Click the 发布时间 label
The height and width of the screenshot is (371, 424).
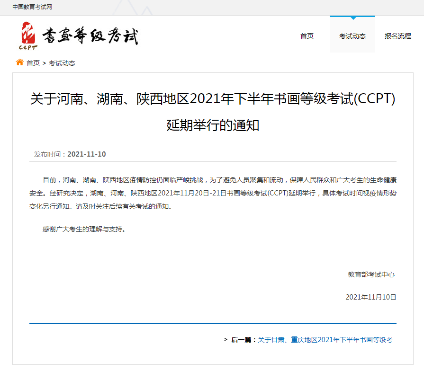50,154
